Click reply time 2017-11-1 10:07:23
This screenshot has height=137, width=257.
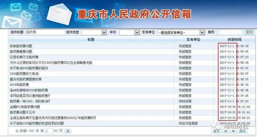(x=234, y=101)
